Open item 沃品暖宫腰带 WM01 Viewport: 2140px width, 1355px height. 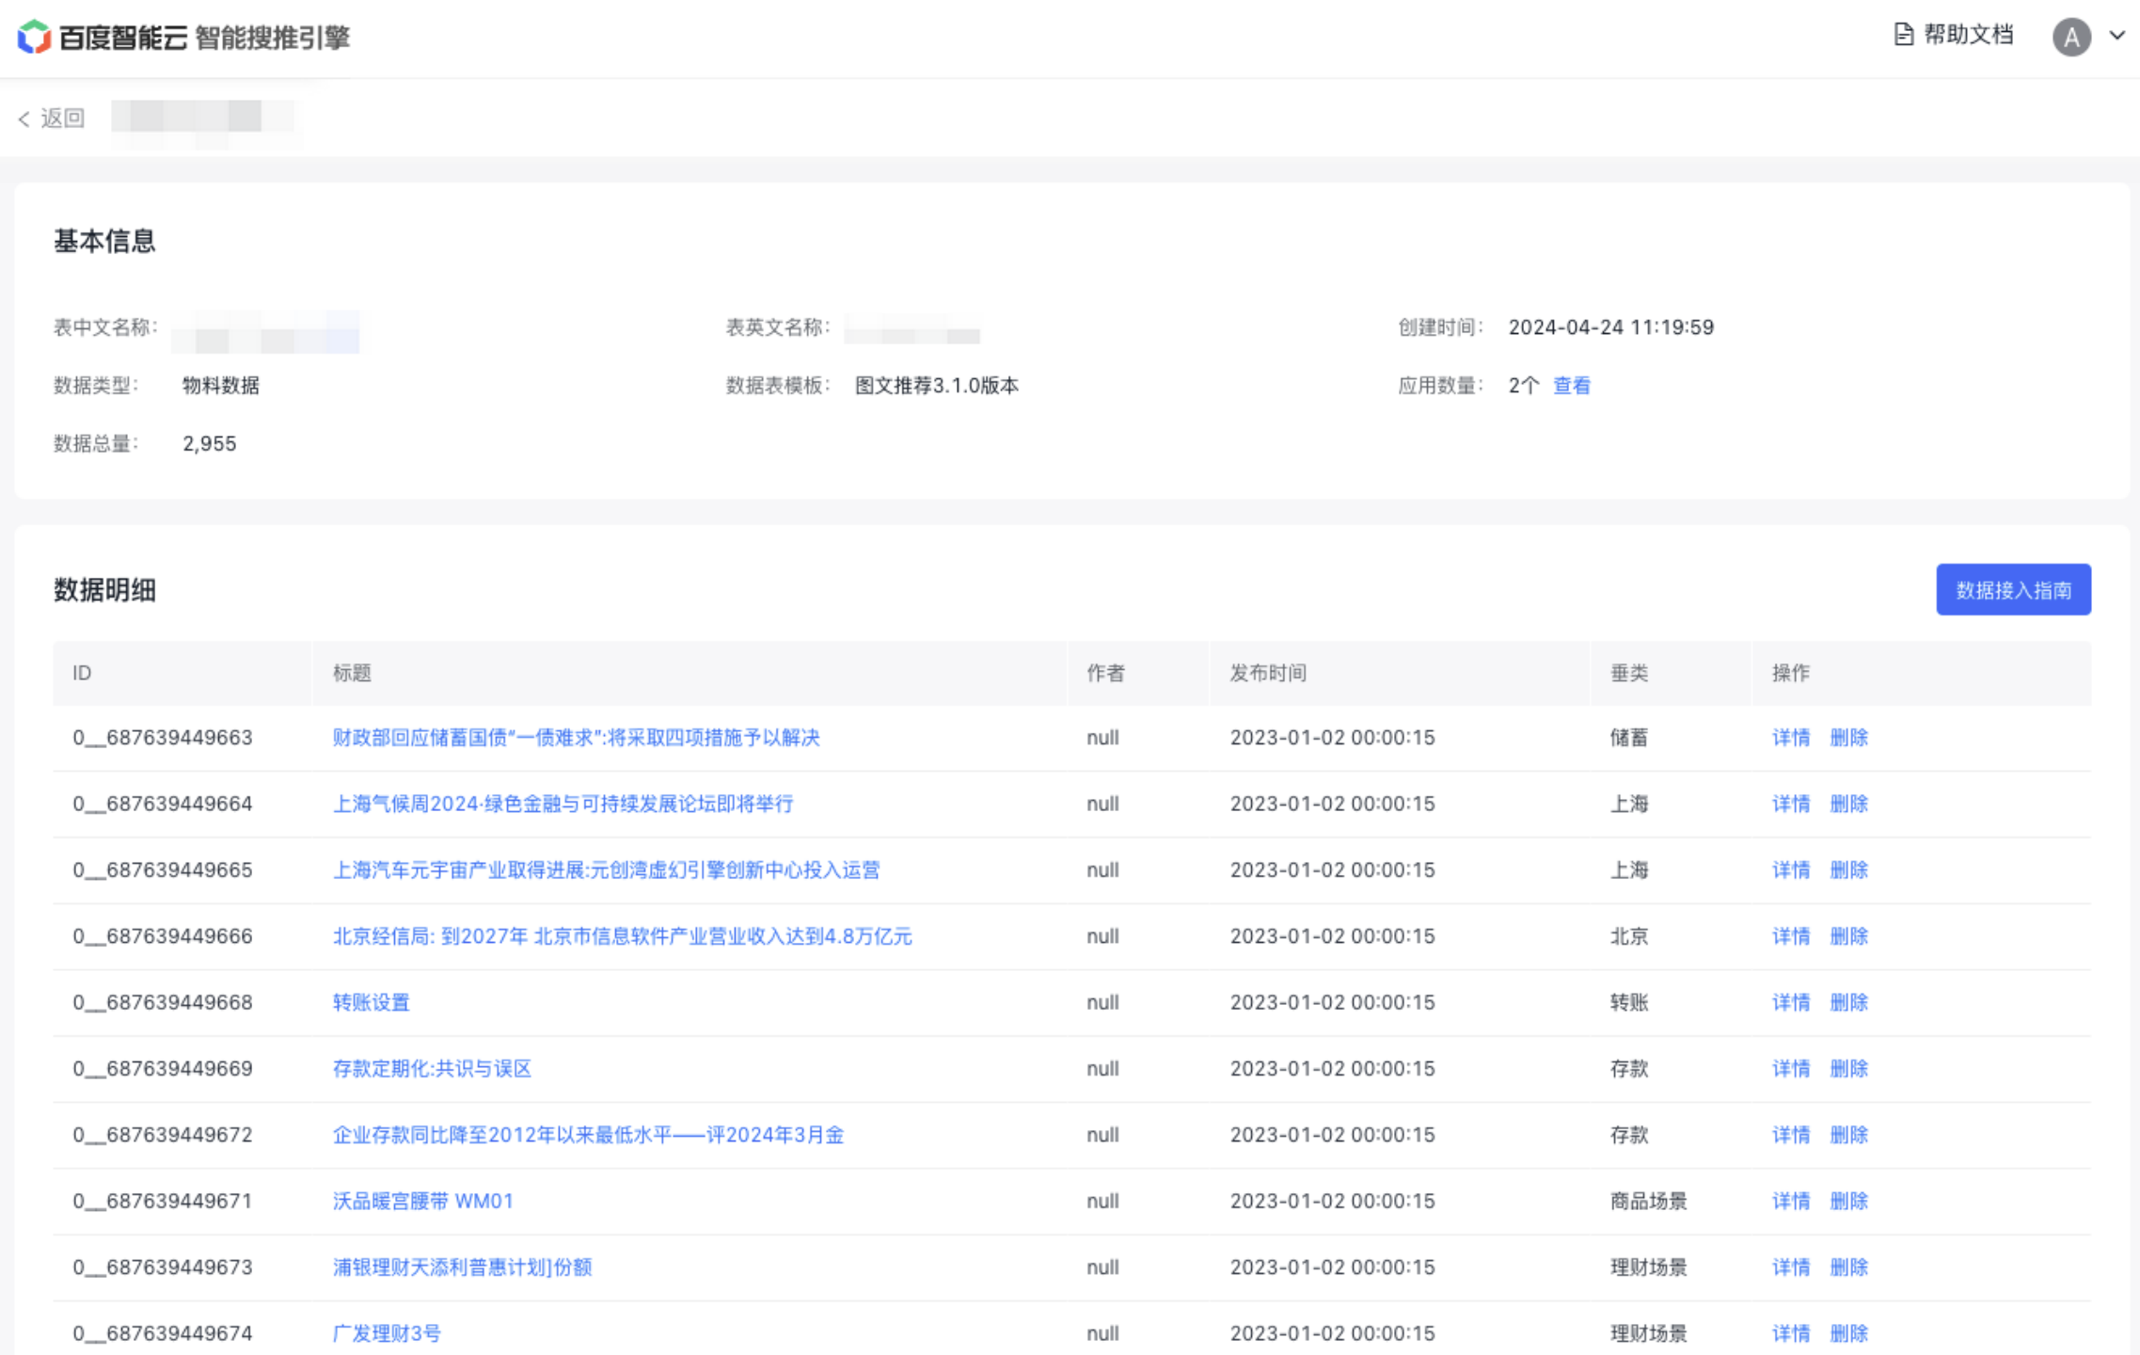[x=422, y=1201]
